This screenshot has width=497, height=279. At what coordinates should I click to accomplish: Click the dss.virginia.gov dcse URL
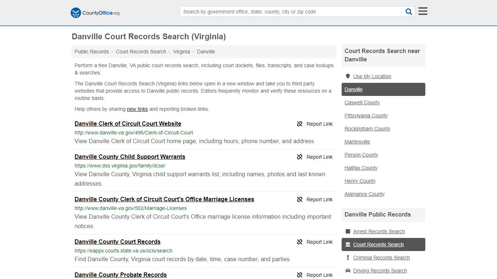click(x=120, y=166)
